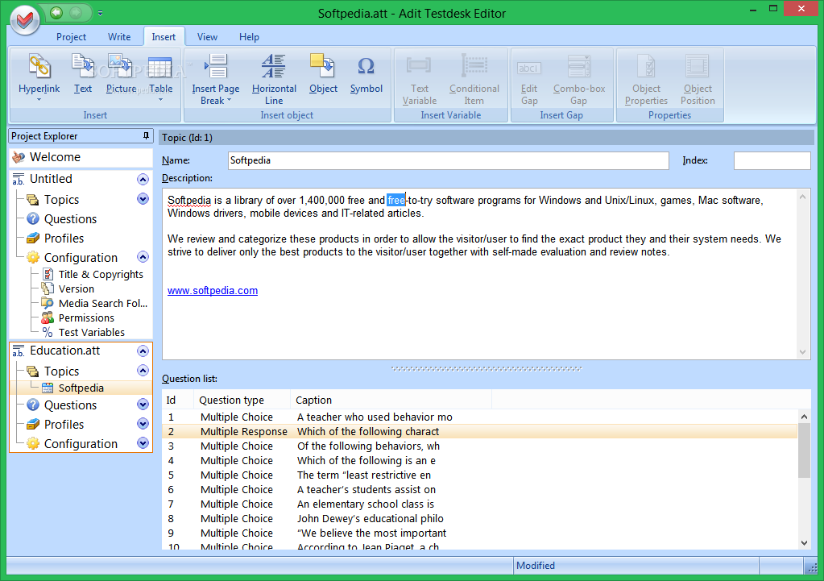Click question list scroll up arrow
The width and height of the screenshot is (824, 581).
coord(804,417)
